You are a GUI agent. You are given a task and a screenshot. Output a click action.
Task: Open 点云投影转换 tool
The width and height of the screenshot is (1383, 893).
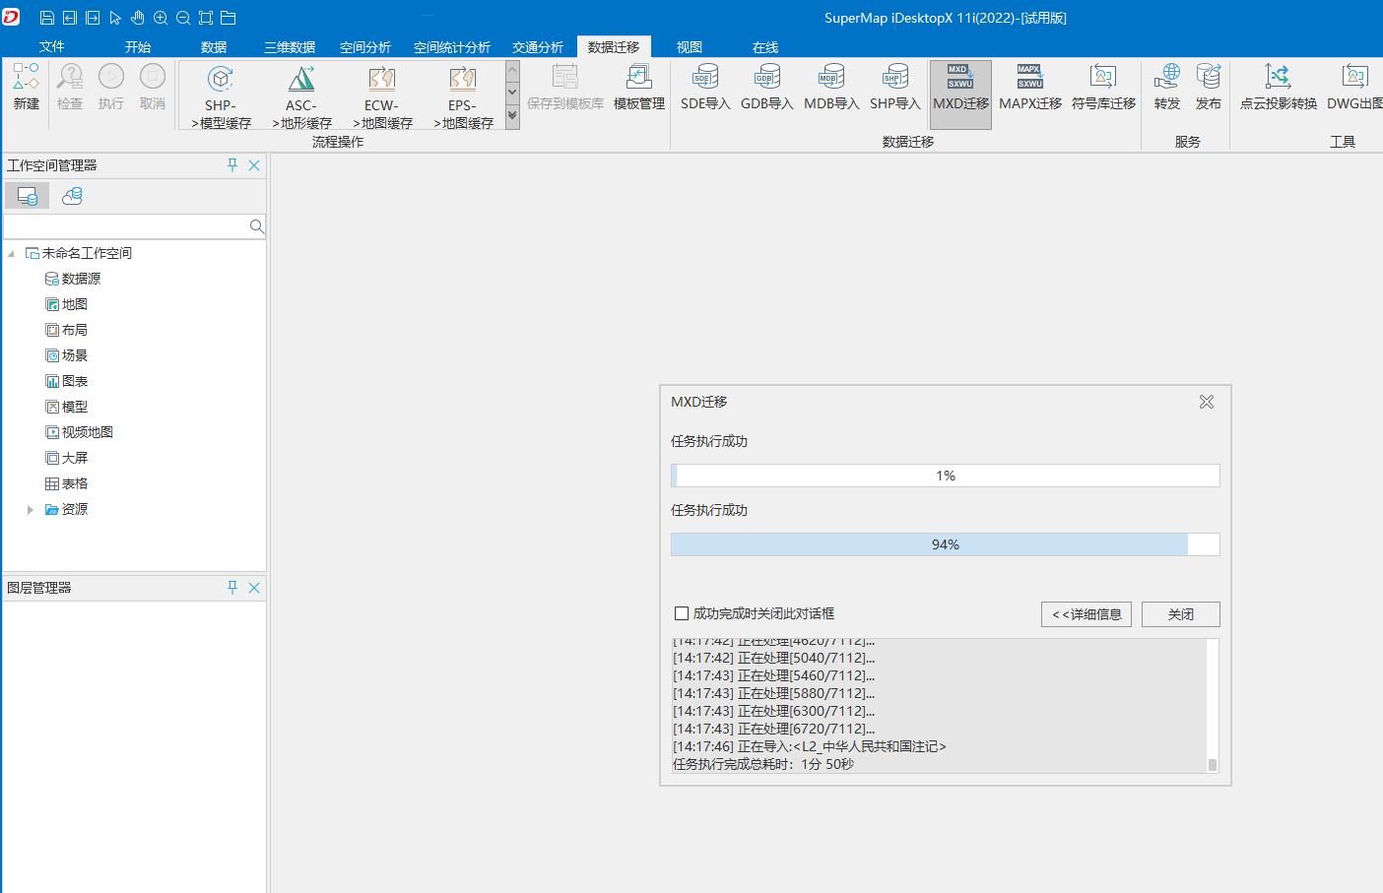[1279, 87]
